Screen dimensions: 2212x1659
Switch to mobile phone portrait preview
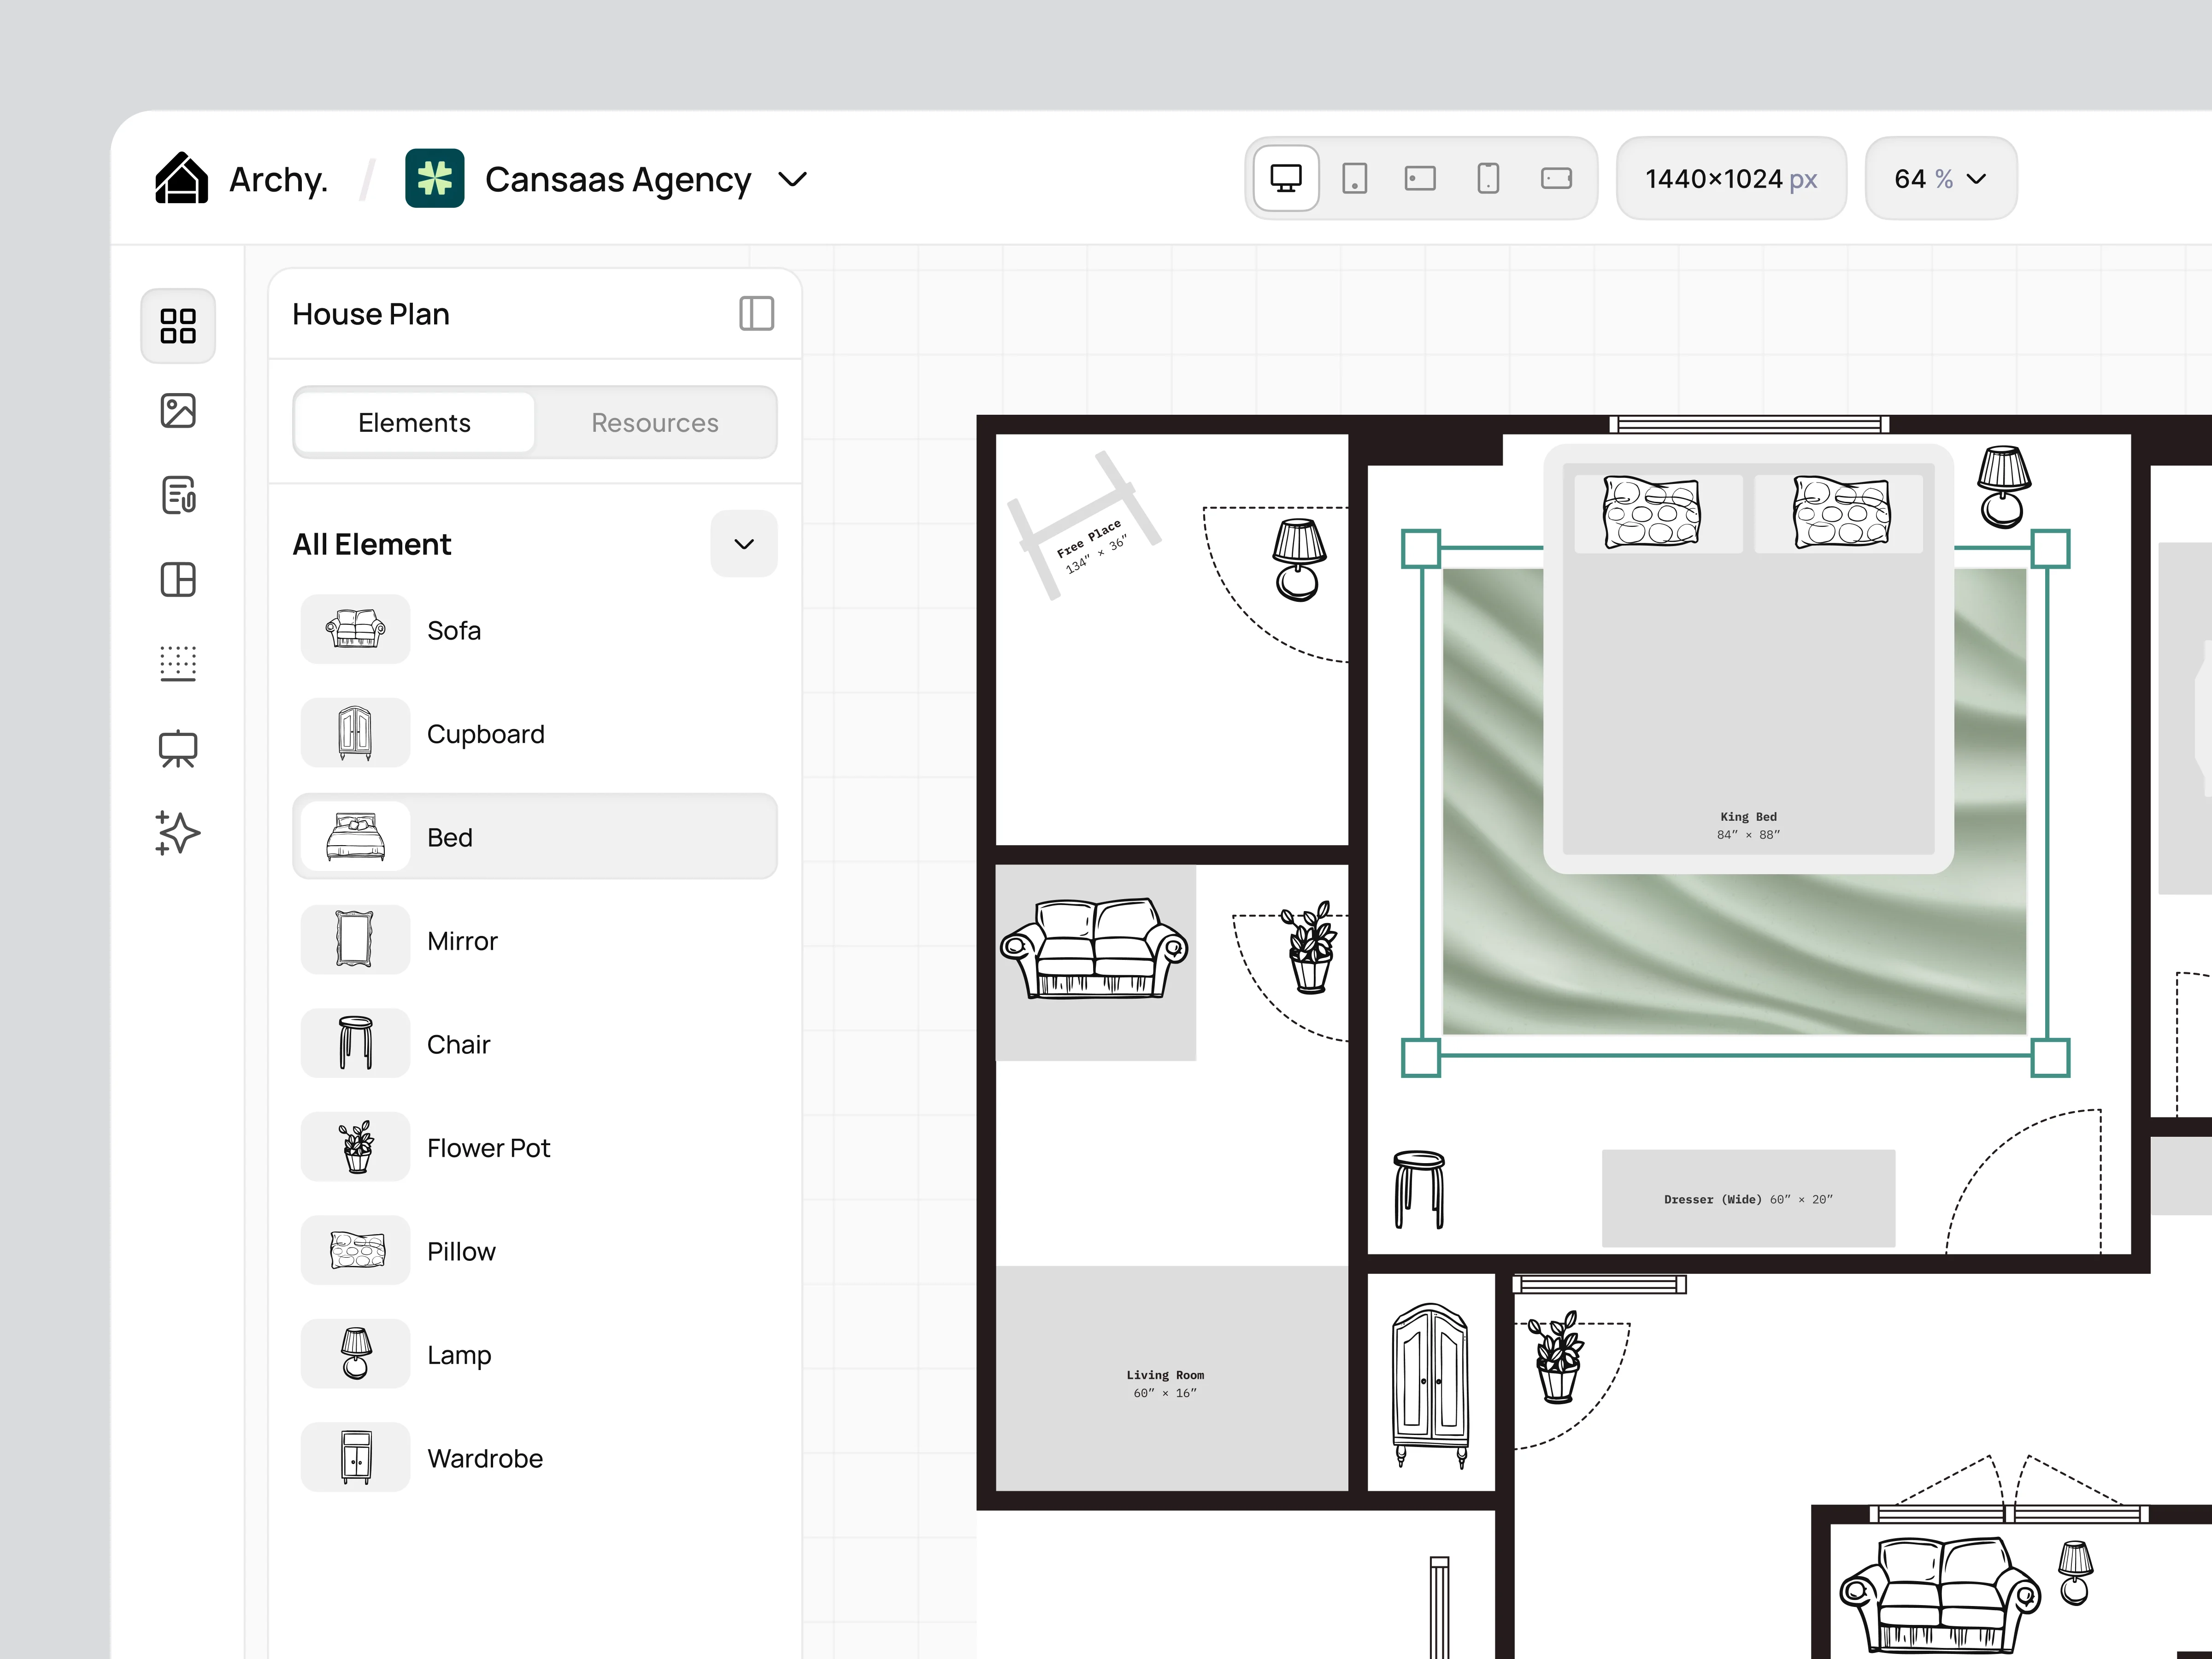pos(1488,179)
